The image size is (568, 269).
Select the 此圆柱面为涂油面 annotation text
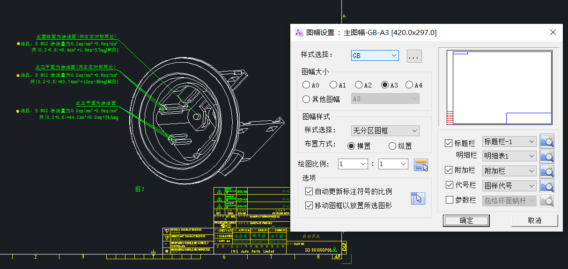click(x=77, y=36)
